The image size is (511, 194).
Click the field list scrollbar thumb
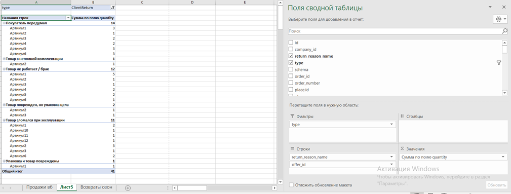[504, 49]
